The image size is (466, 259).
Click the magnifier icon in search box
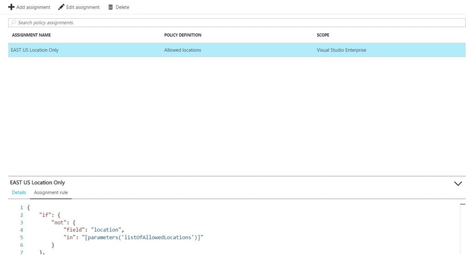[x=13, y=22]
